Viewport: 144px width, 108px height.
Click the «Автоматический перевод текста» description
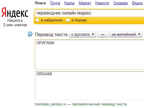click(x=99, y=104)
